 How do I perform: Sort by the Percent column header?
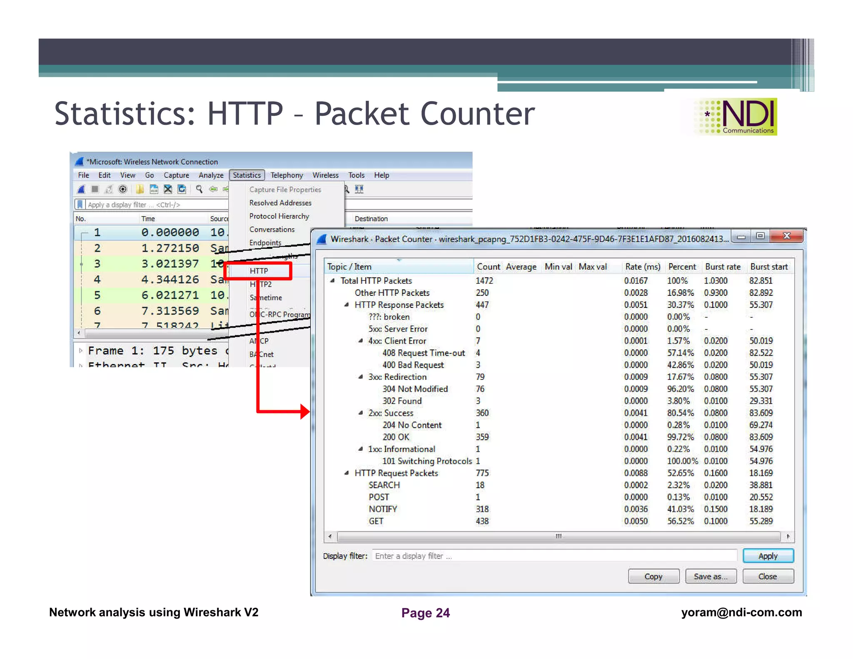click(x=682, y=267)
